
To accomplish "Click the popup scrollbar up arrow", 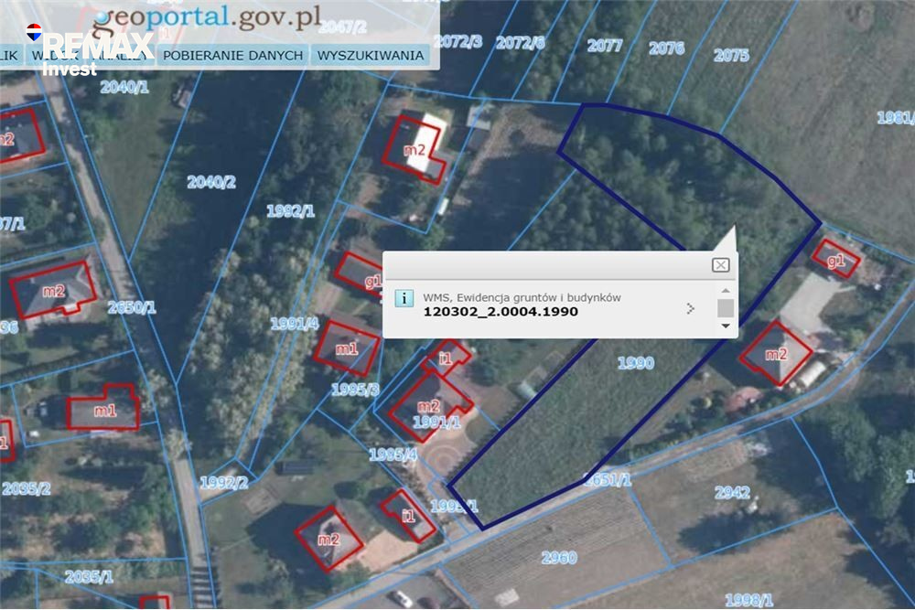I will [x=726, y=291].
